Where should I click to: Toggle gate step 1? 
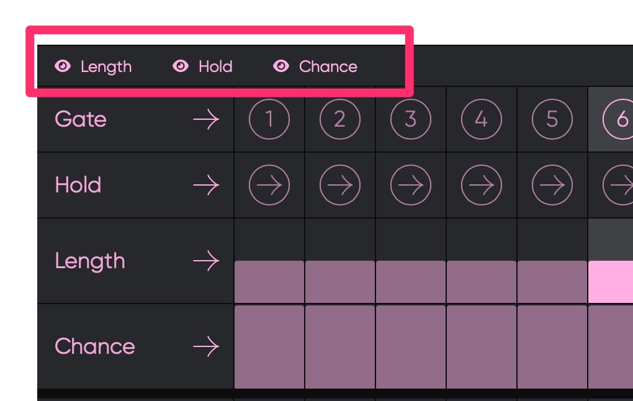coord(269,119)
